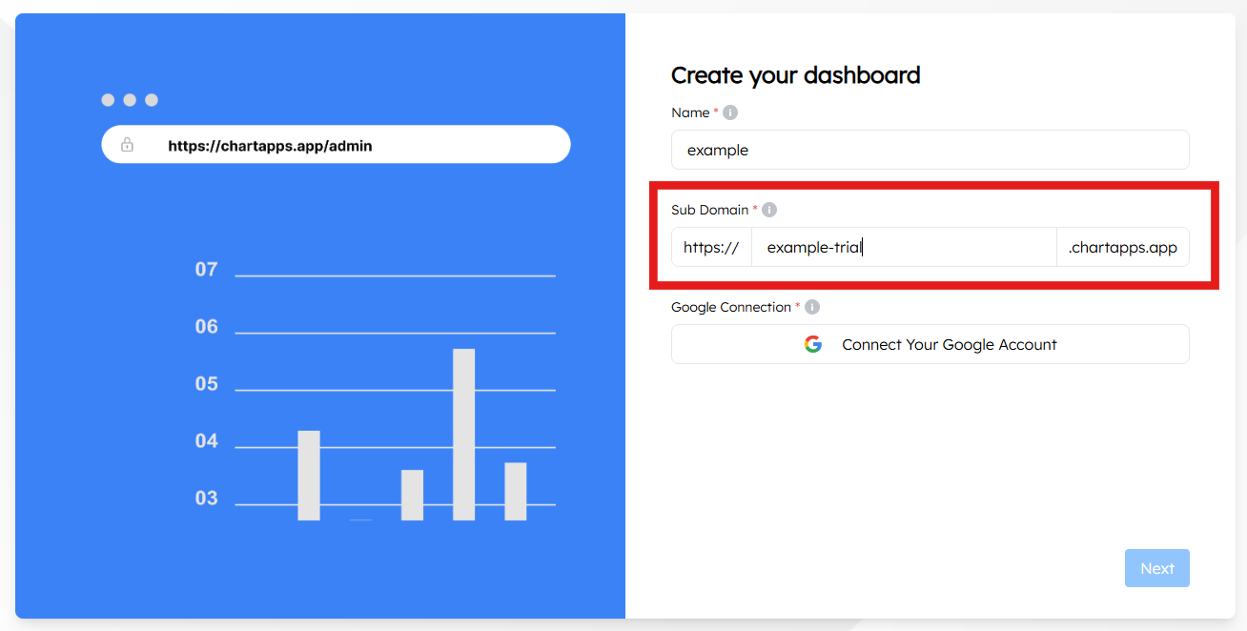The image size is (1247, 631).
Task: Click the padlock icon in illustrated address bar
Action: pyautogui.click(x=127, y=145)
